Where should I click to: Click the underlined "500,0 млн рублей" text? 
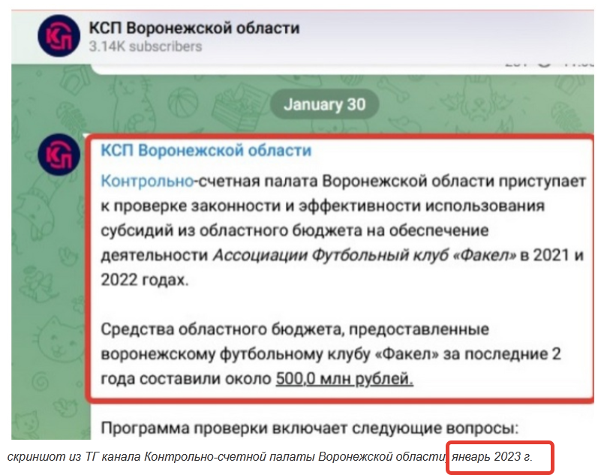pyautogui.click(x=344, y=377)
